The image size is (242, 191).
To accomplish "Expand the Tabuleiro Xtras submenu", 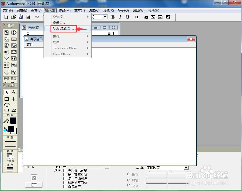I will 67,48.
